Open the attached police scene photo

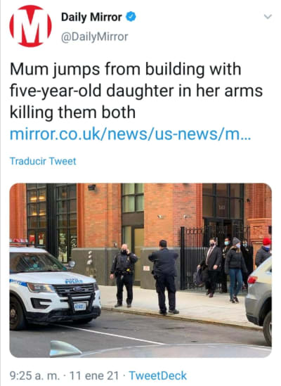[140, 270]
